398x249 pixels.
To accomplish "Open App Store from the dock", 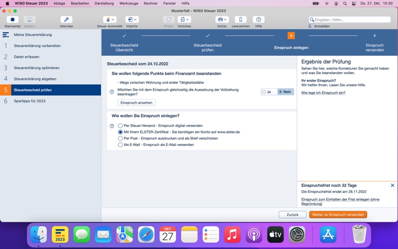I will 328,234.
